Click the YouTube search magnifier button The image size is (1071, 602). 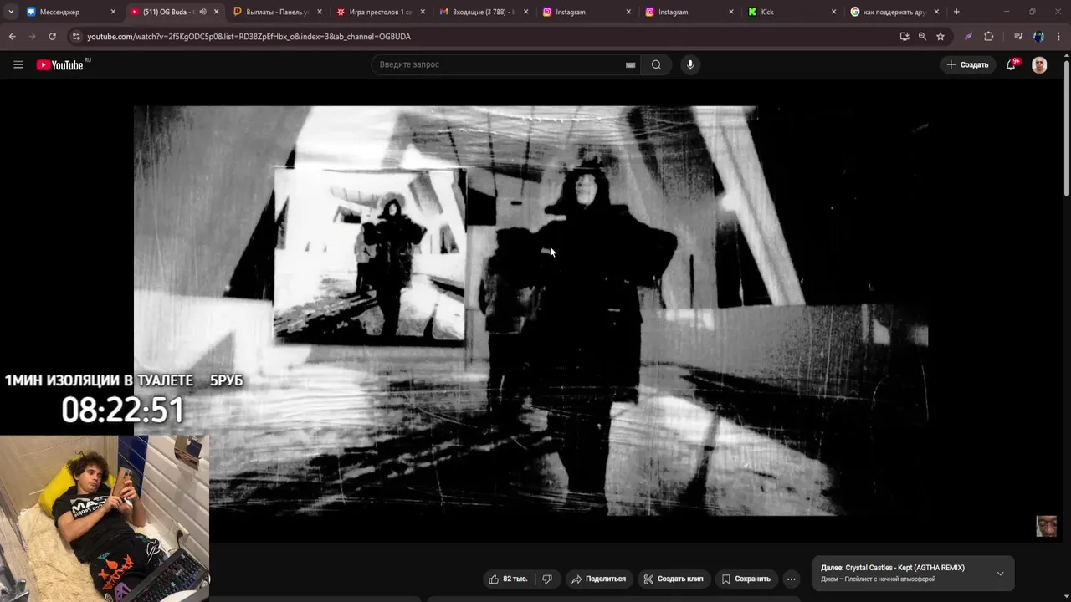point(656,64)
